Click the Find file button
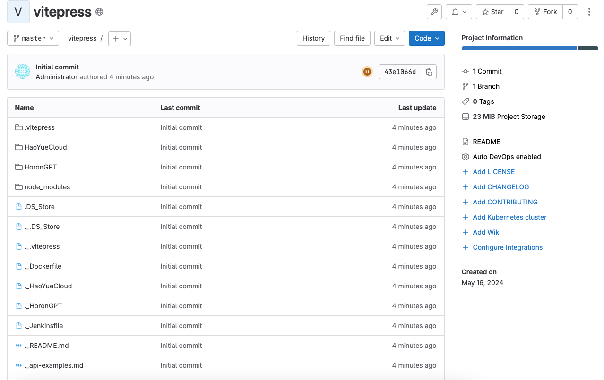 pos(352,38)
